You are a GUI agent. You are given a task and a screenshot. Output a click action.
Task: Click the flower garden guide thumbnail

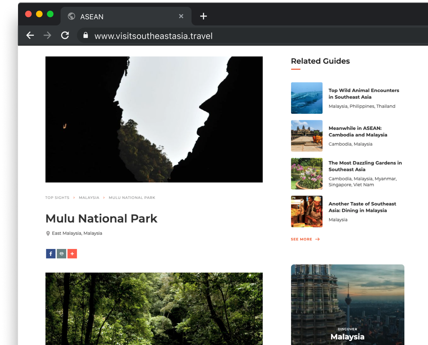(x=307, y=174)
